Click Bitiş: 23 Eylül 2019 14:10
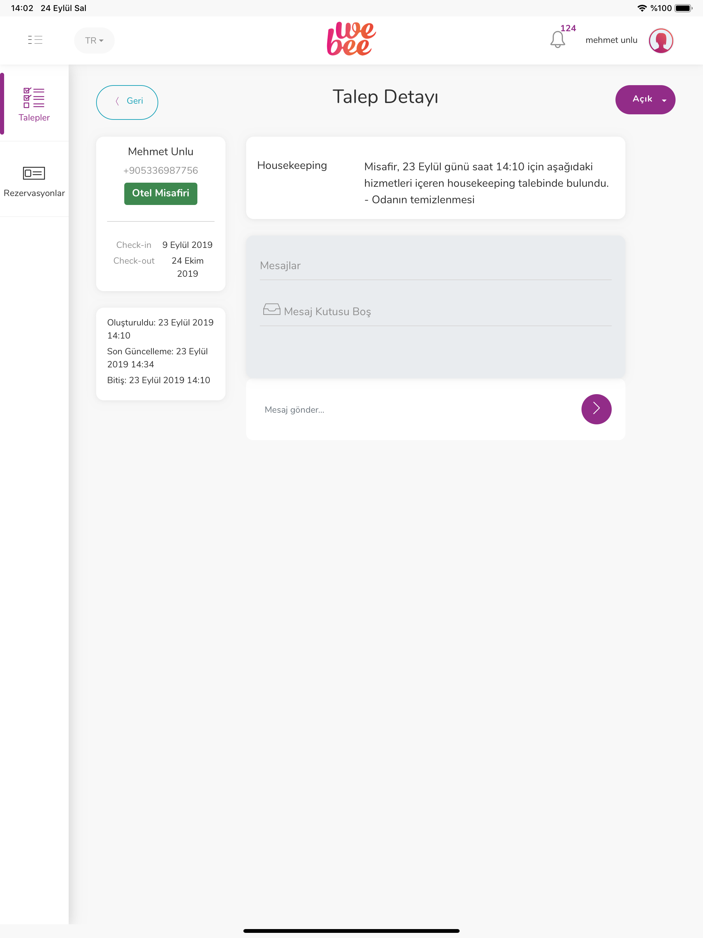 coord(159,380)
